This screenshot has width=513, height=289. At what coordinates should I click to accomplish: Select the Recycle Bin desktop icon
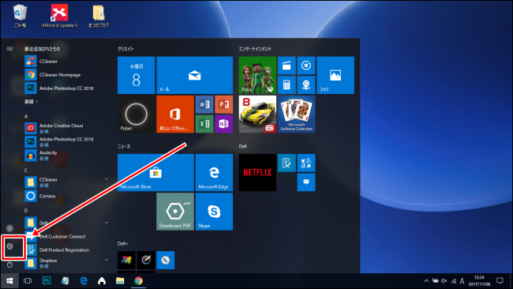point(20,16)
